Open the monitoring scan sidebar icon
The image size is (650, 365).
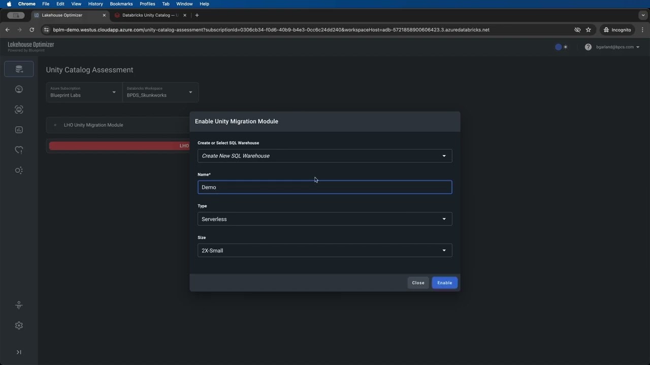pos(19,109)
